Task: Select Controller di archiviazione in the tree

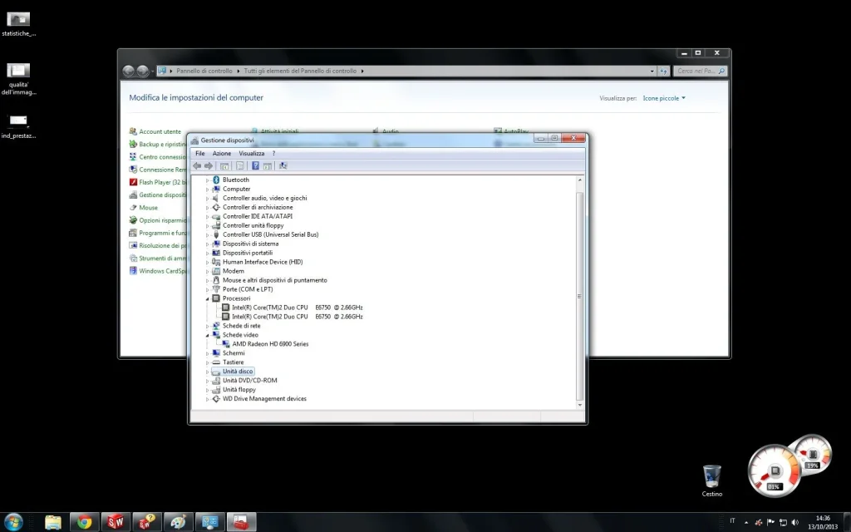Action: pyautogui.click(x=258, y=207)
